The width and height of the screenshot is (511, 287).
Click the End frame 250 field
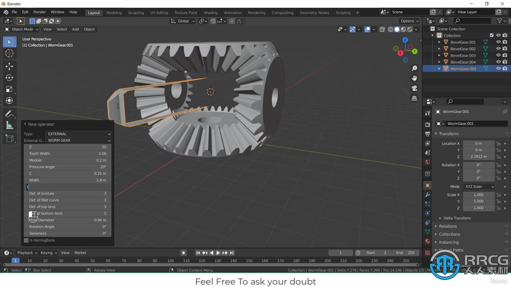point(405,253)
